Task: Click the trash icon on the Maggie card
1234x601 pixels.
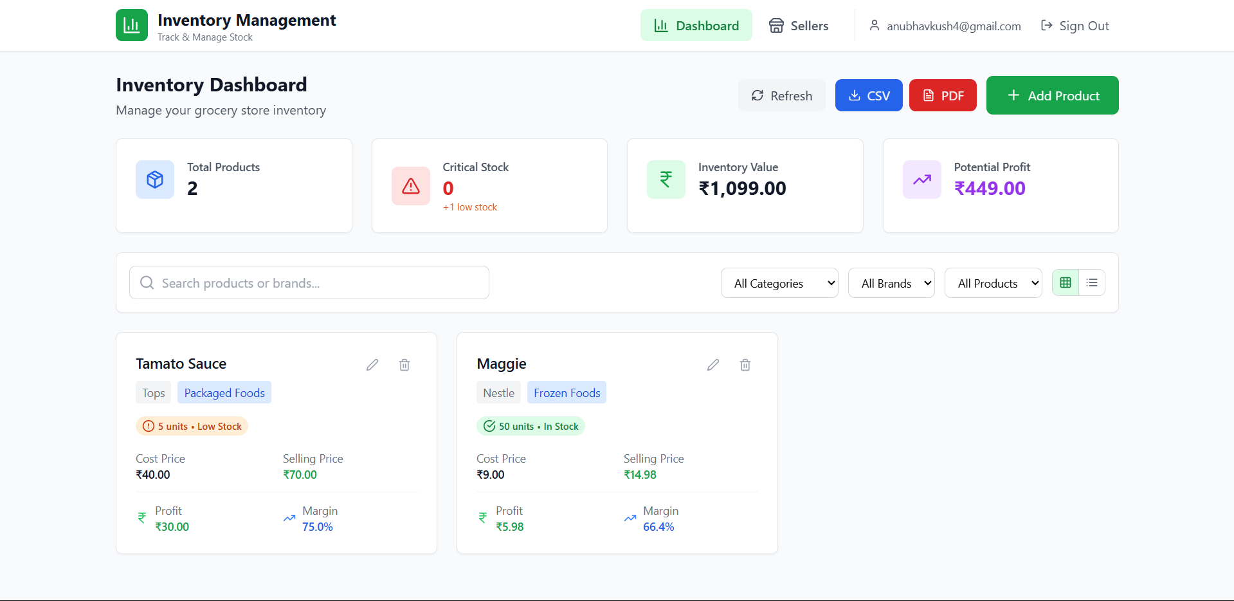Action: (x=745, y=365)
